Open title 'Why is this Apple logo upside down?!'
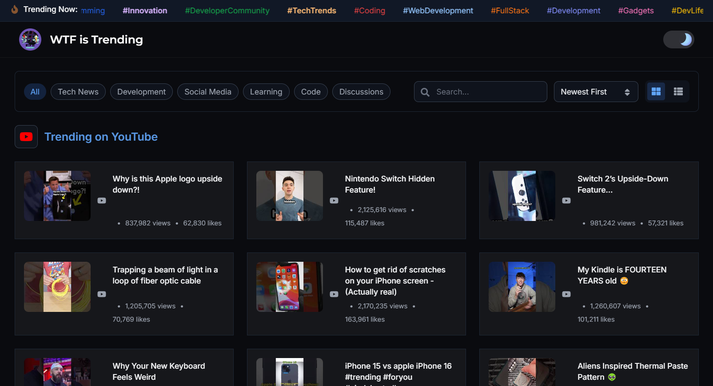 (x=167, y=184)
